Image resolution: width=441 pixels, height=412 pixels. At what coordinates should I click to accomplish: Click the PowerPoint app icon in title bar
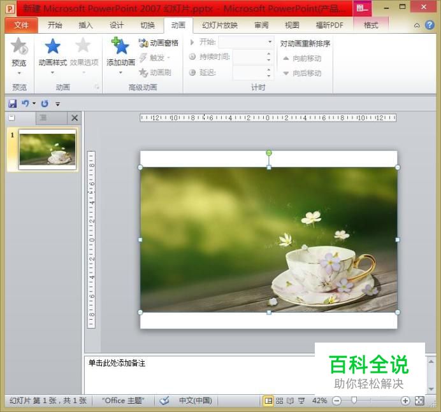(x=10, y=9)
